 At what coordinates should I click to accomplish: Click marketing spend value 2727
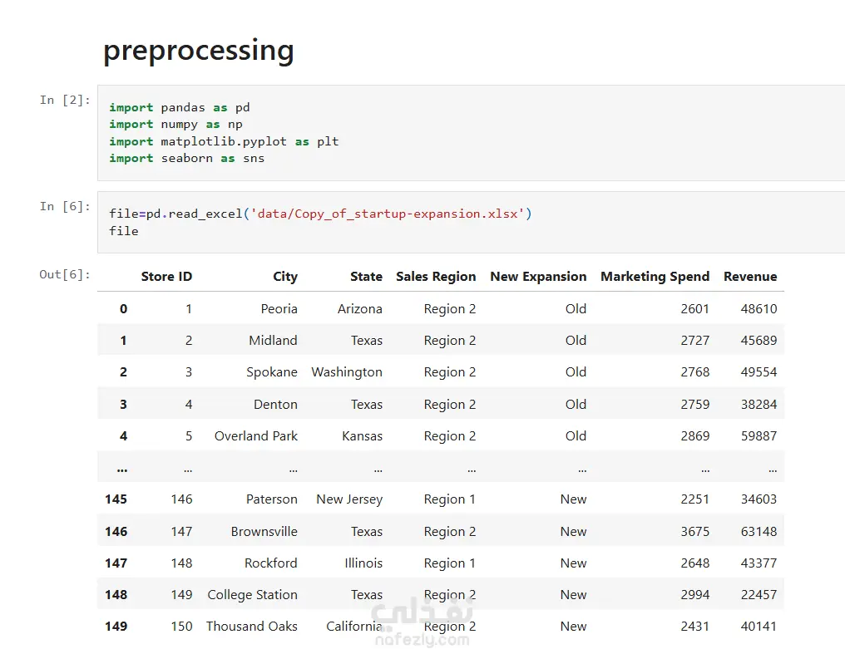tap(695, 341)
